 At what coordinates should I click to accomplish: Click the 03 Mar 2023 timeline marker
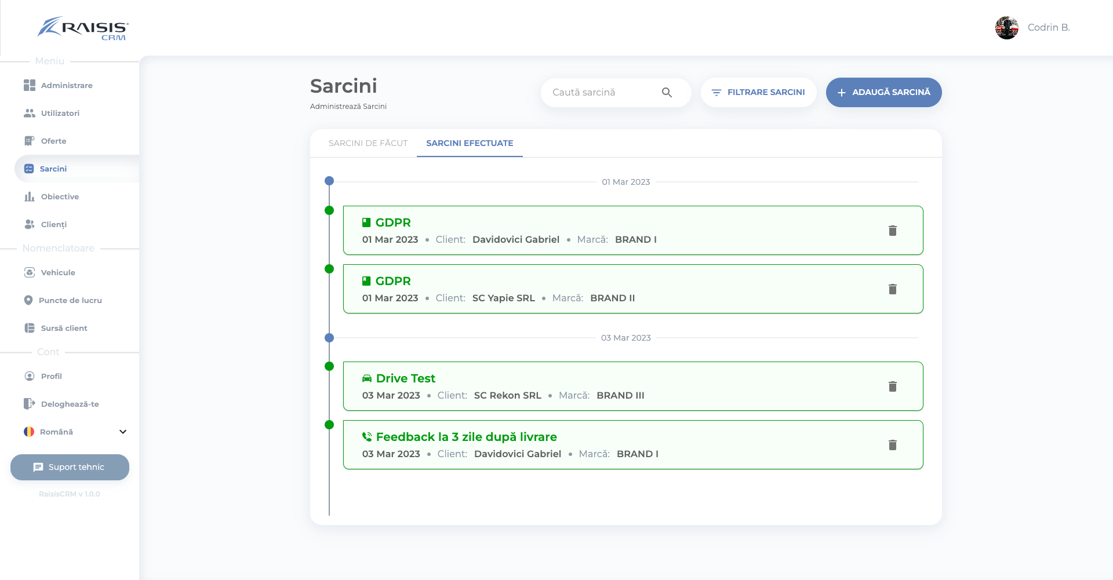click(329, 338)
